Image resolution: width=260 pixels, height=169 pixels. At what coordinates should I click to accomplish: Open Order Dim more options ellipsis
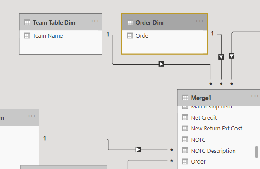click(200, 21)
